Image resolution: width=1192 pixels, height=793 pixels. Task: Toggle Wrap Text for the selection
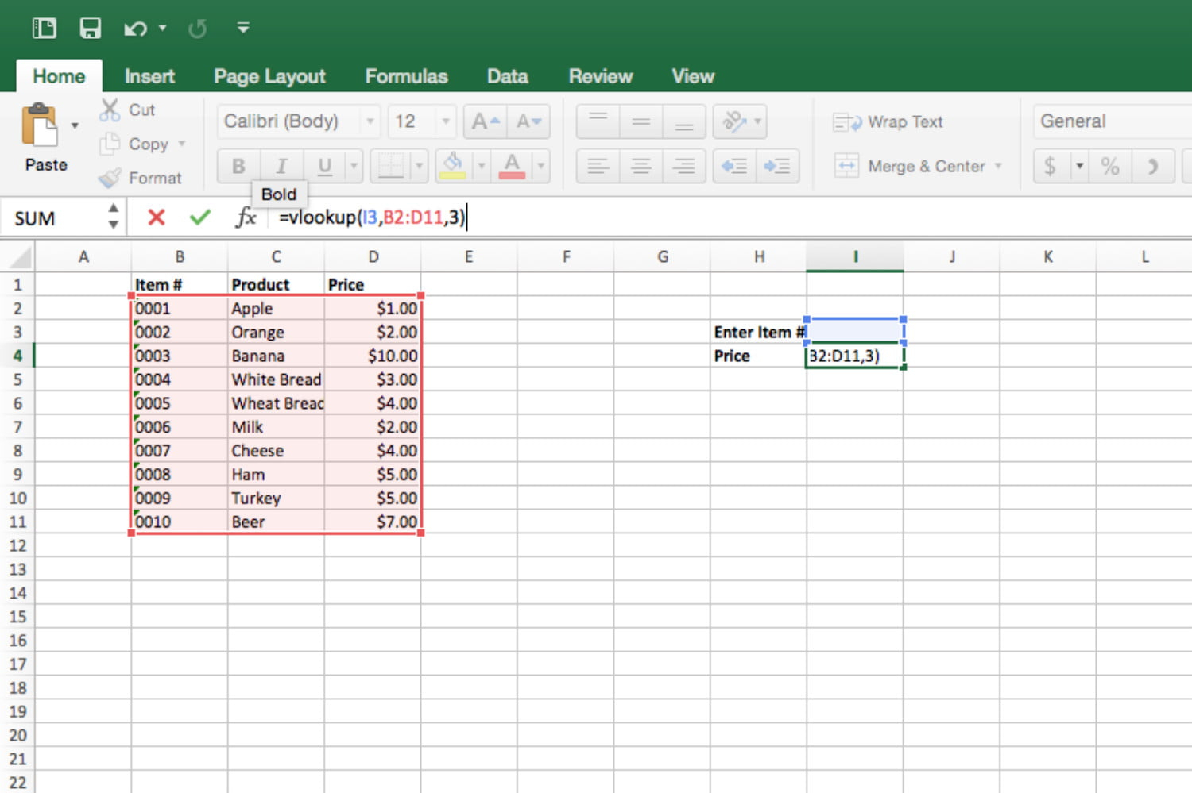pos(888,121)
